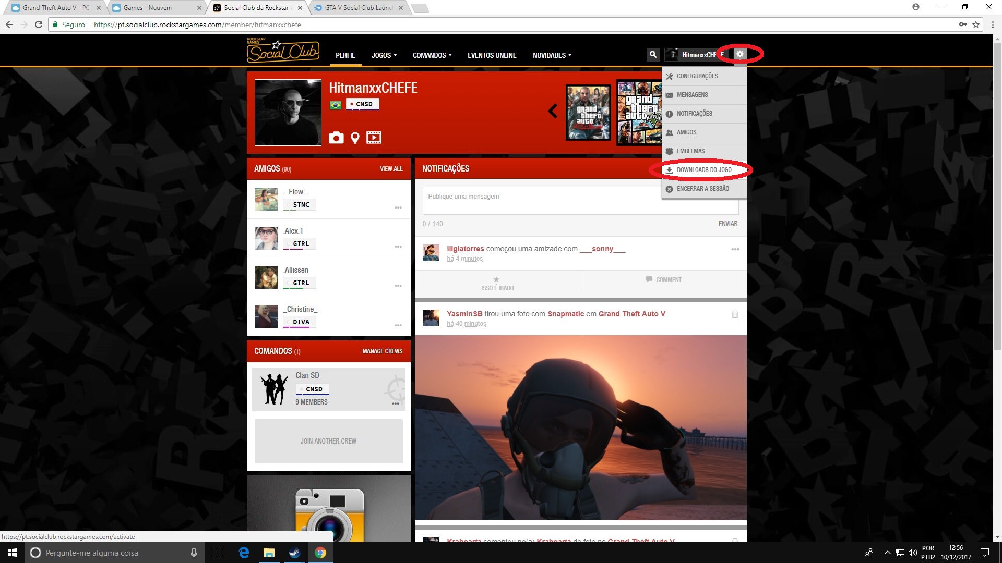Open the Novidades dropdown menu
The height and width of the screenshot is (563, 1002).
[552, 55]
